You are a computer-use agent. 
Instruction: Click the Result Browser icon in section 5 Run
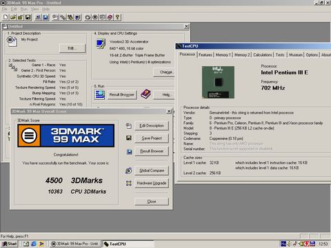tap(100, 94)
